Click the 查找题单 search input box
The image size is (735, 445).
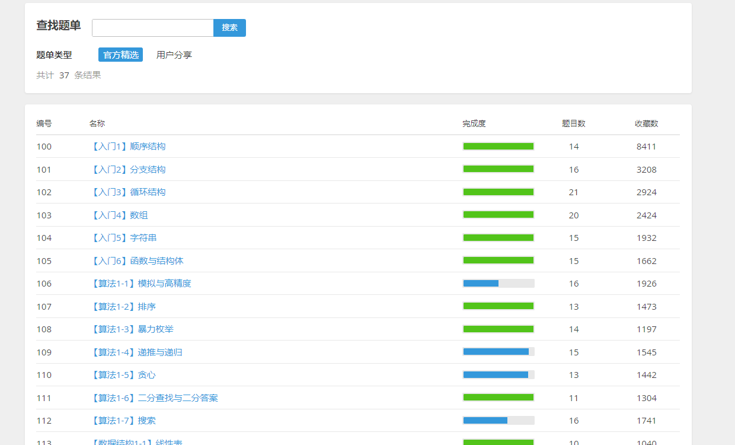153,28
